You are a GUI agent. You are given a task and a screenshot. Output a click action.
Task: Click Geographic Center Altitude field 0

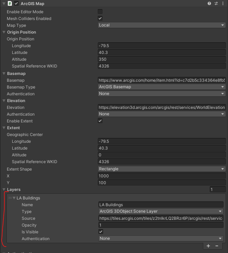click(161, 155)
